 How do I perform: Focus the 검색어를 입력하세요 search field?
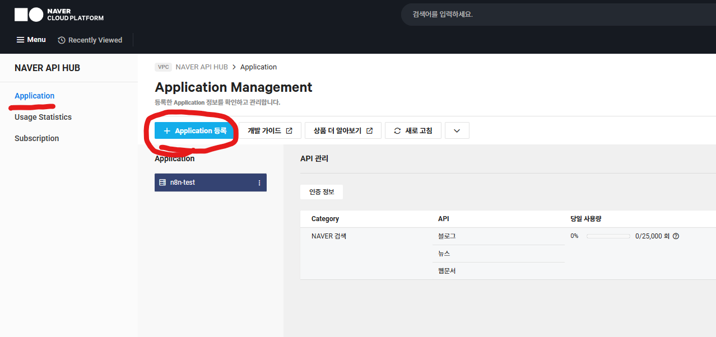point(558,15)
